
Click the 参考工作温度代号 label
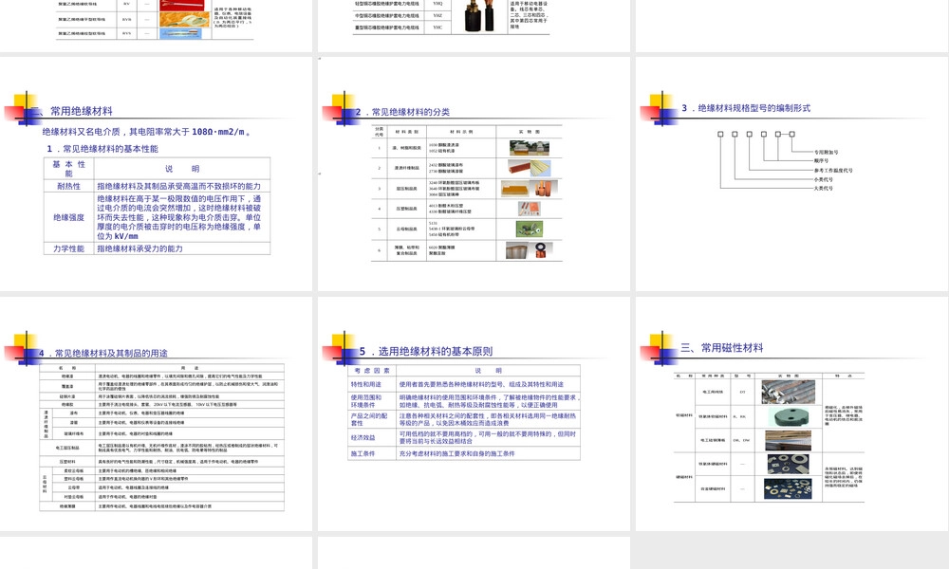(x=833, y=171)
